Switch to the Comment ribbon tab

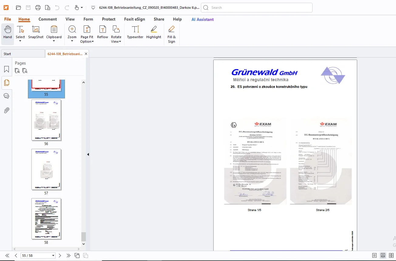pos(48,19)
